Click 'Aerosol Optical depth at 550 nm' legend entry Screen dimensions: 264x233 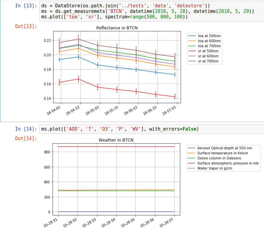[x=225, y=148]
